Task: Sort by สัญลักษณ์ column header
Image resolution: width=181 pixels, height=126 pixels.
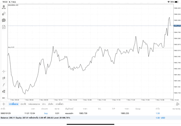Action: tap(69, 109)
